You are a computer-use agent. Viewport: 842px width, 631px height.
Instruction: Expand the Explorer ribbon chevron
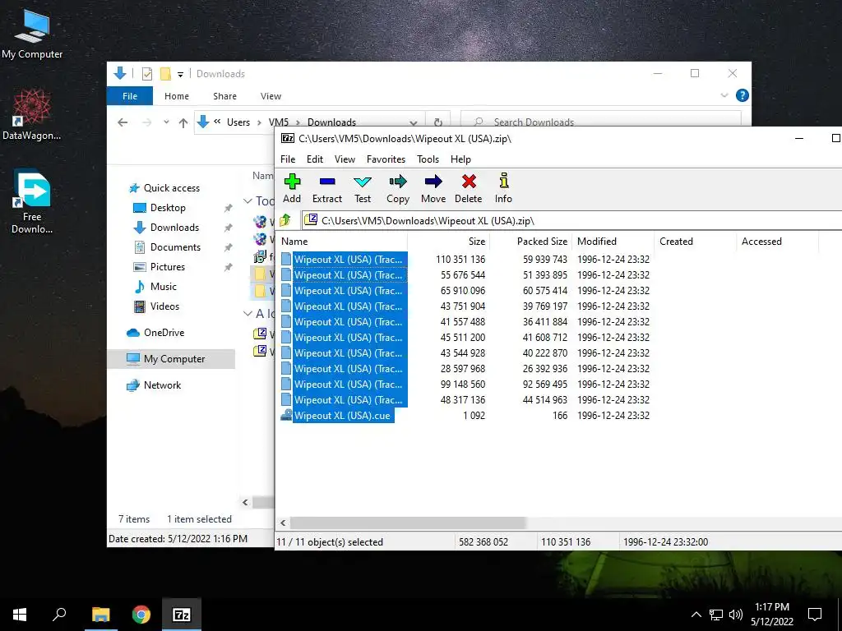tap(724, 95)
